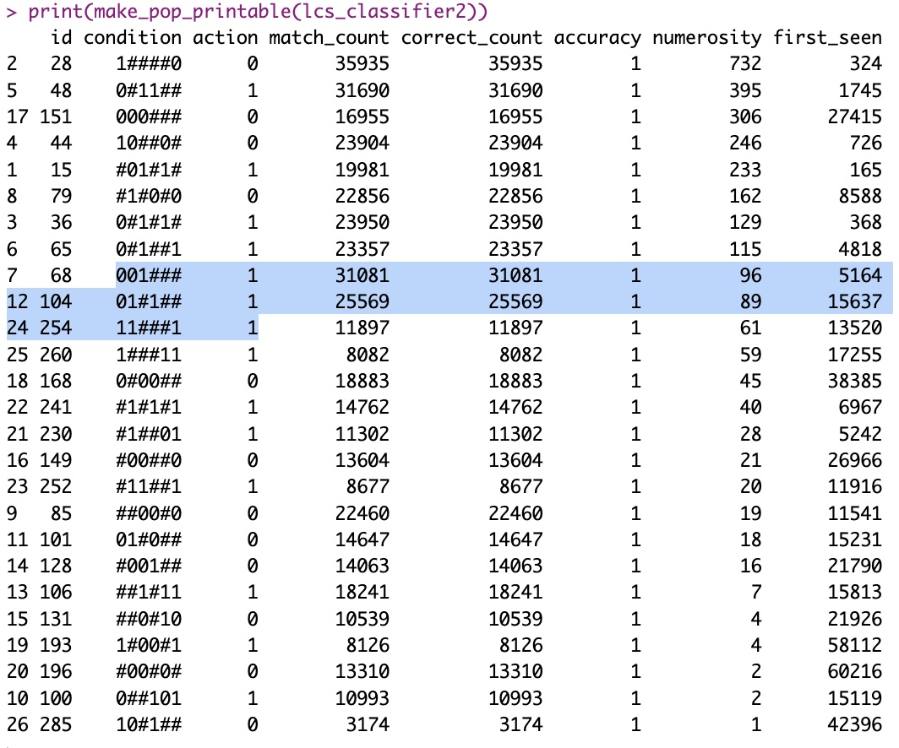The width and height of the screenshot is (899, 748).
Task: Click the 'numerosity' column header
Action: click(x=707, y=38)
